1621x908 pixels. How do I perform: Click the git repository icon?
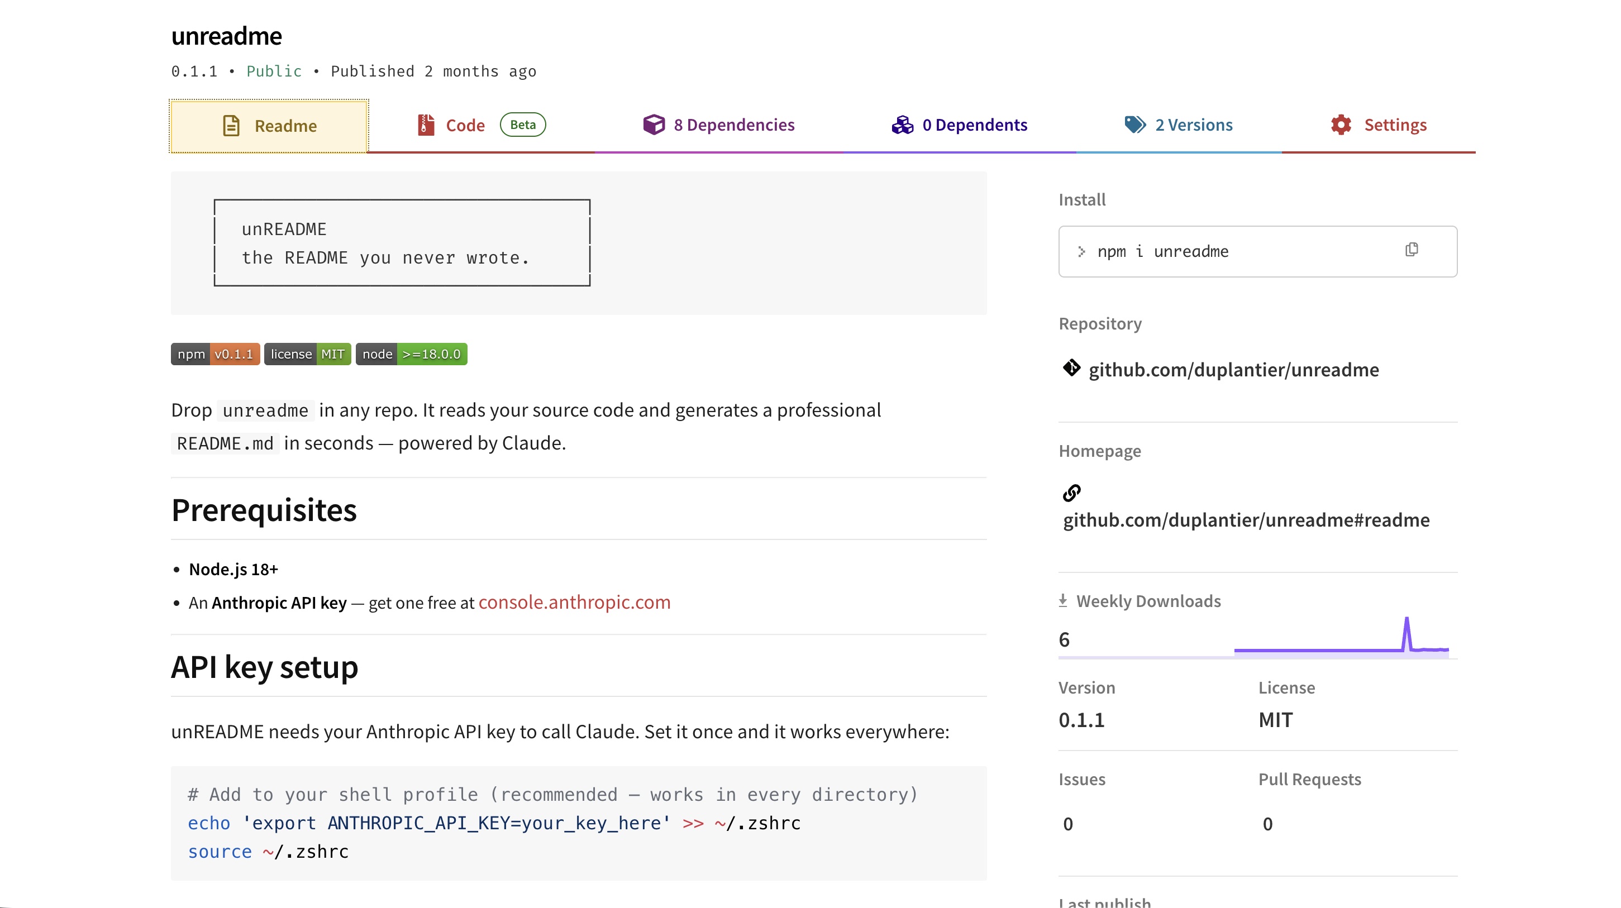point(1071,367)
